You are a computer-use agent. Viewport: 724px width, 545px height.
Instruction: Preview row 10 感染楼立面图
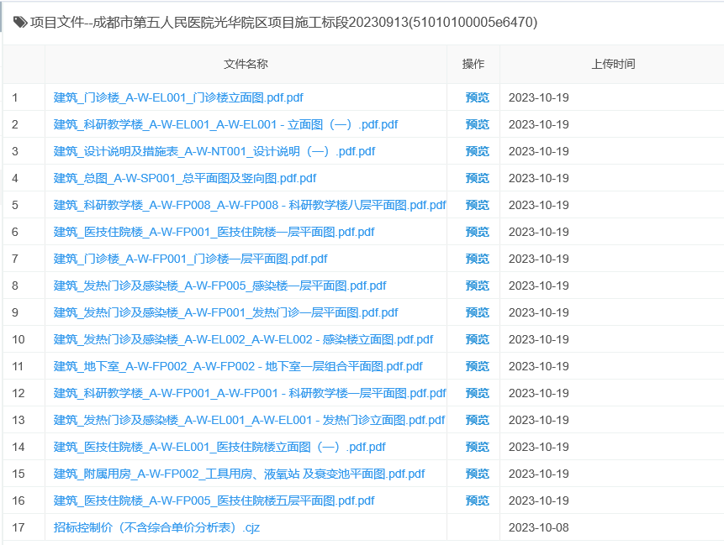(477, 339)
